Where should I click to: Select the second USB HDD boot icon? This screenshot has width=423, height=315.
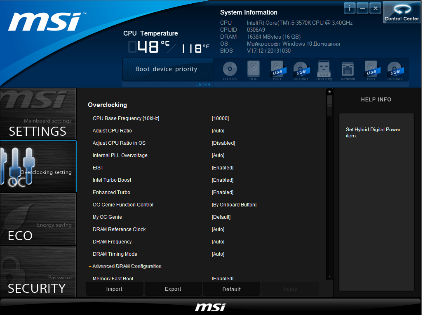tap(371, 70)
